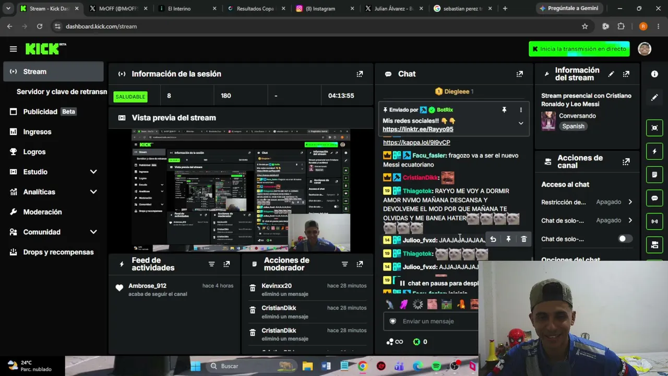The height and width of the screenshot is (376, 668).
Task: Open Microsoft Word from the taskbar
Action: [x=326, y=366]
